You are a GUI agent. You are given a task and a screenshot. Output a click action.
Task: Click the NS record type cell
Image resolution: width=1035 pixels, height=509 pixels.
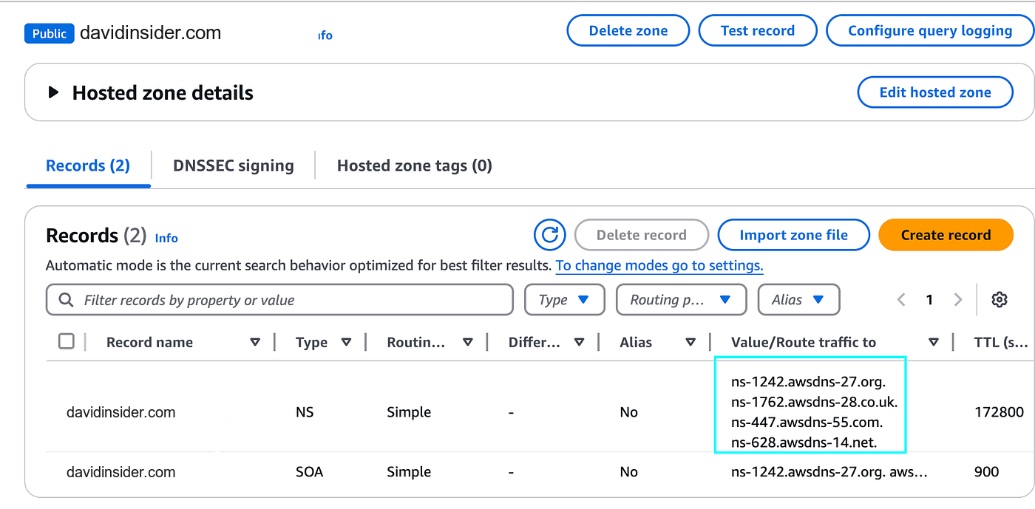(x=305, y=412)
